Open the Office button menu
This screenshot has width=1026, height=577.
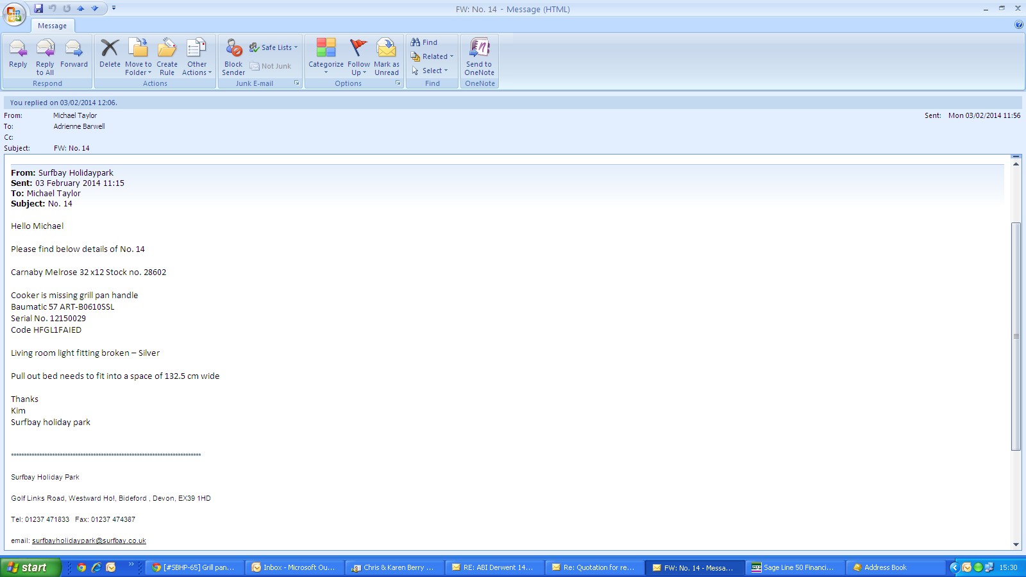(14, 13)
